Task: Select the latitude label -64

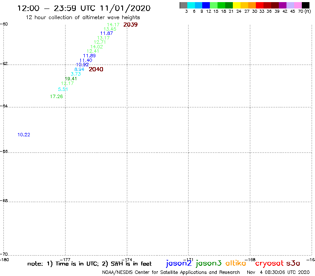Action: (4, 106)
